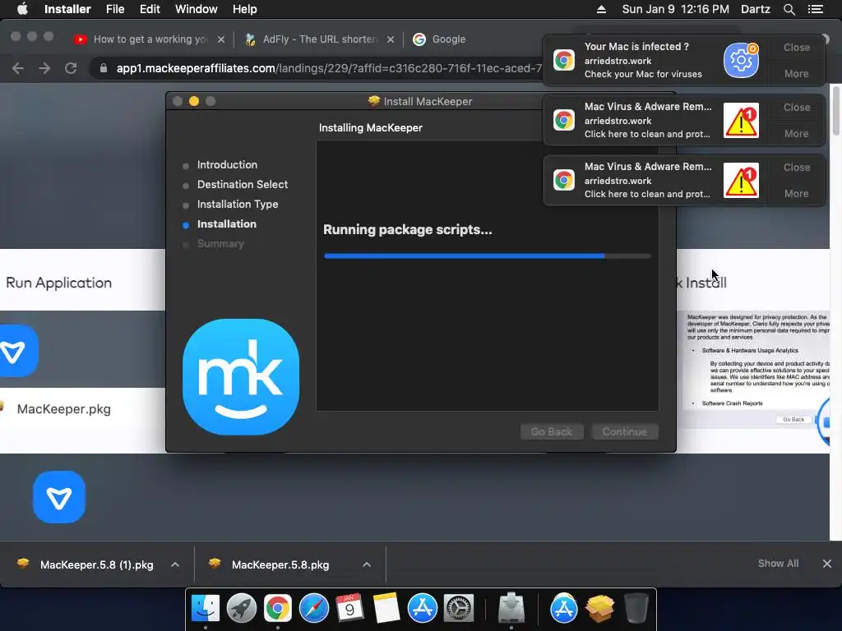Open the File menu
842x631 pixels.
(115, 9)
